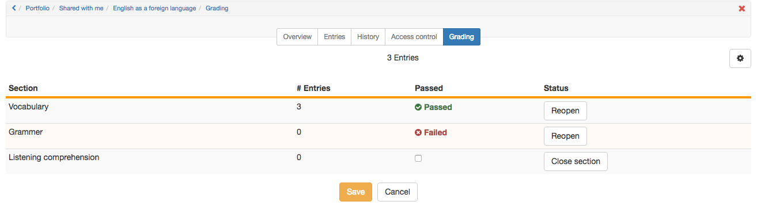
Task: Select the History tab
Action: click(368, 37)
